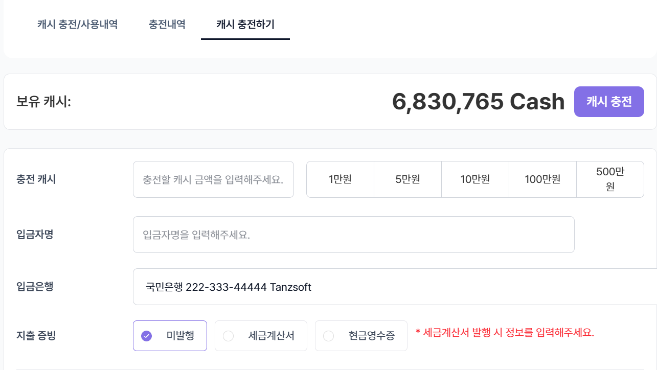Choose 세금계산서 for expense proof
The width and height of the screenshot is (657, 370).
pyautogui.click(x=261, y=335)
